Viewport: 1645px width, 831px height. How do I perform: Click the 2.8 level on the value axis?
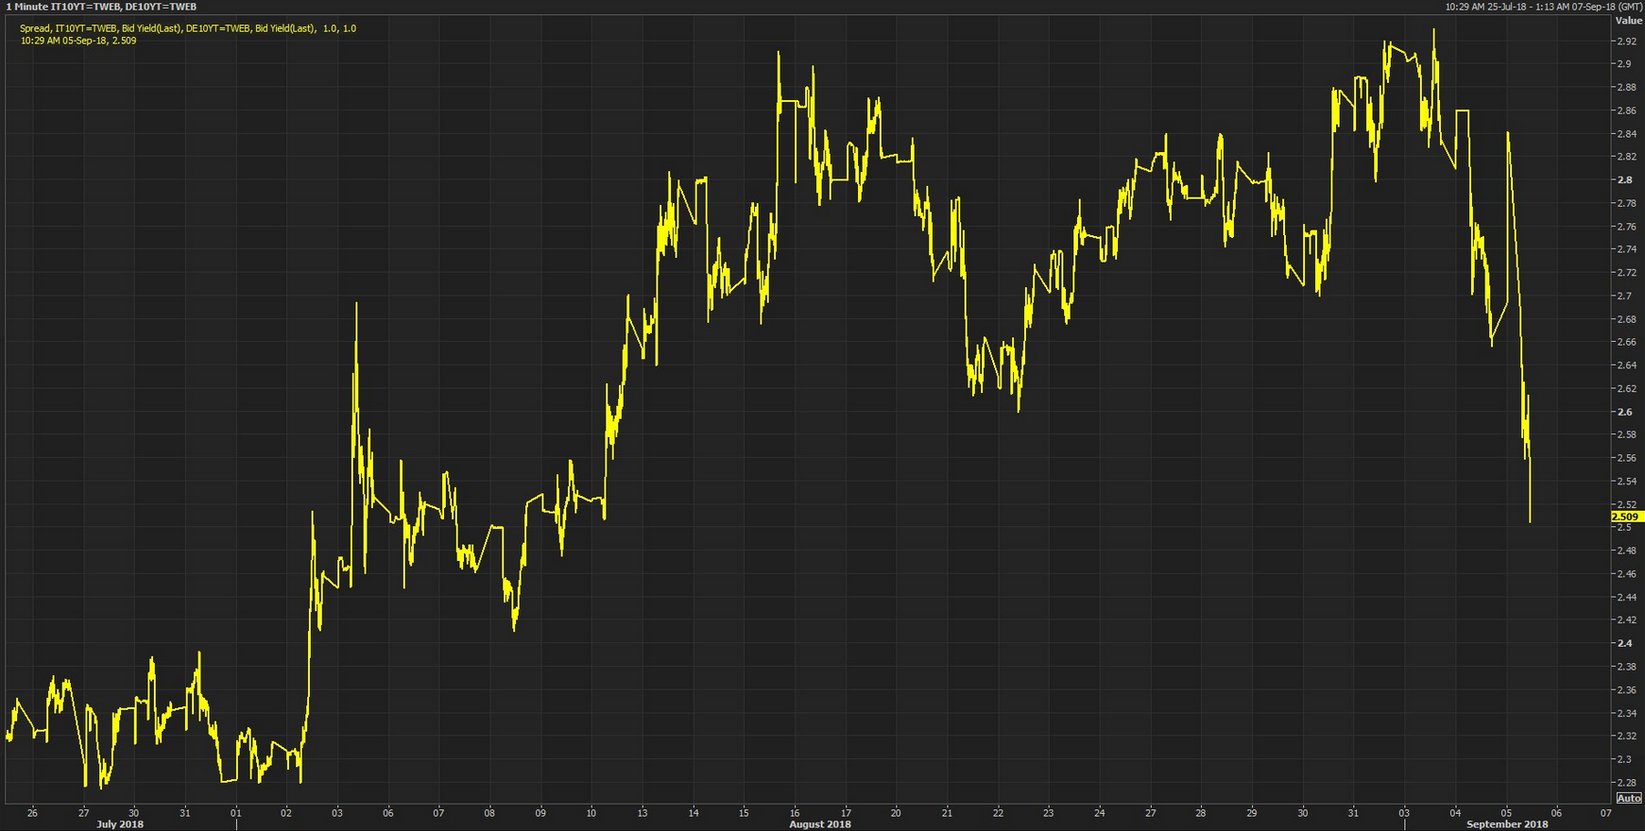tap(1624, 179)
